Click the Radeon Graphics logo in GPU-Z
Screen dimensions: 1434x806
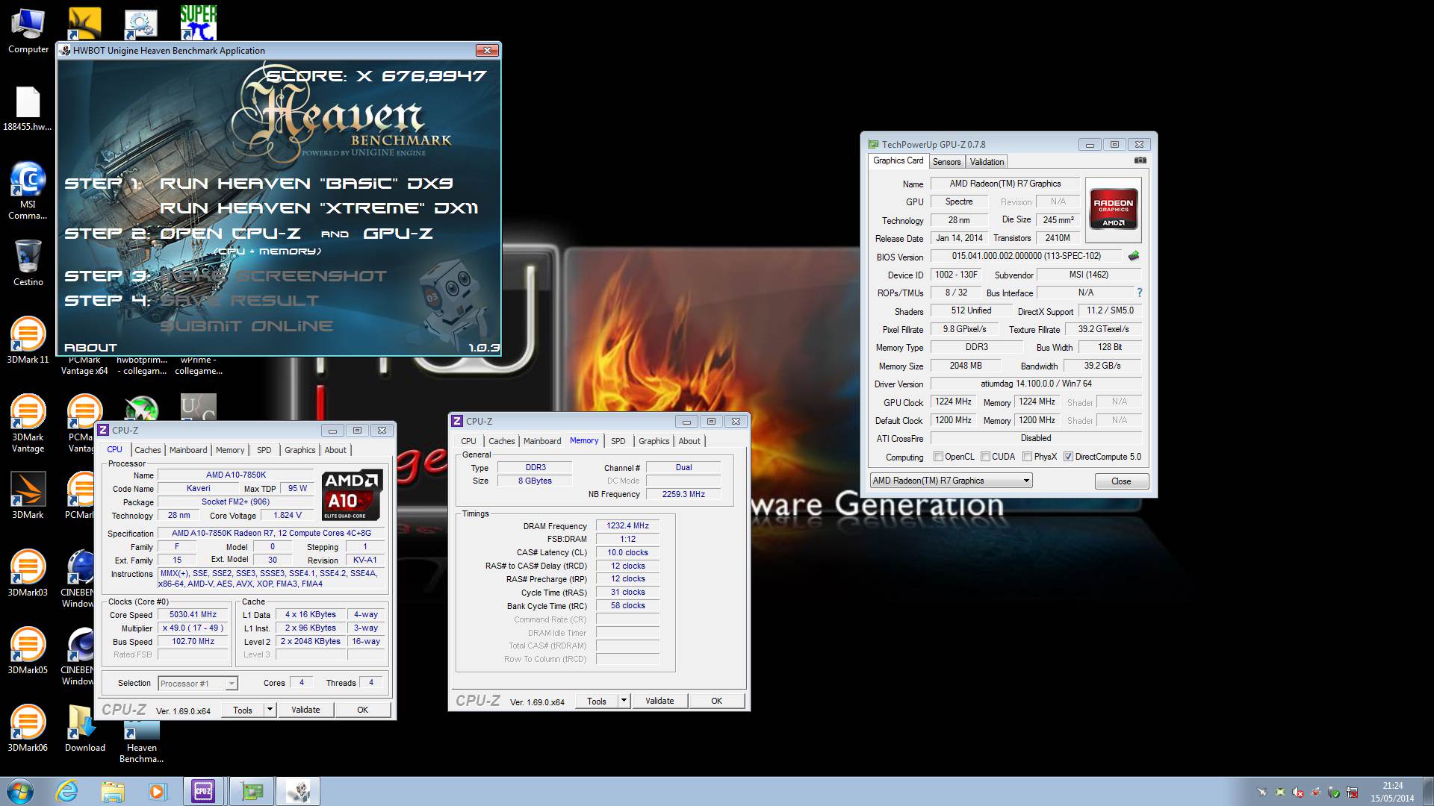pos(1113,208)
